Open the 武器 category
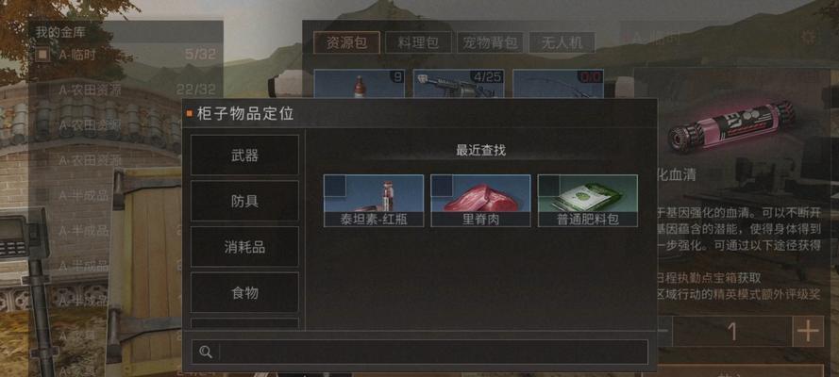This screenshot has height=377, width=839. 244,155
